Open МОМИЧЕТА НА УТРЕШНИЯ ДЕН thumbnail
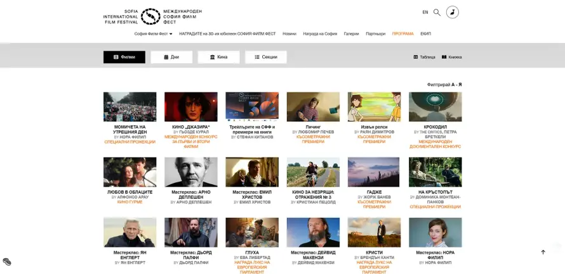This screenshot has width=565, height=274. click(130, 107)
